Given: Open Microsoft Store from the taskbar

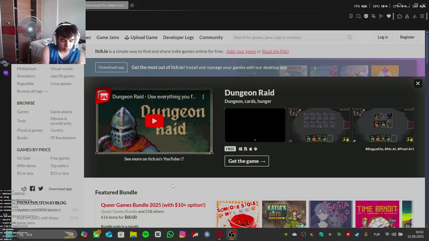Looking at the screenshot, I should point(121,234).
